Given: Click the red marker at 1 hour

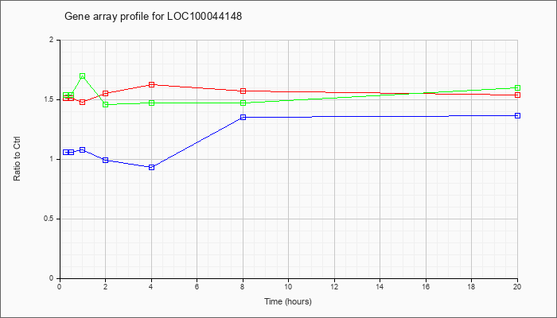Looking at the screenshot, I should (83, 103).
